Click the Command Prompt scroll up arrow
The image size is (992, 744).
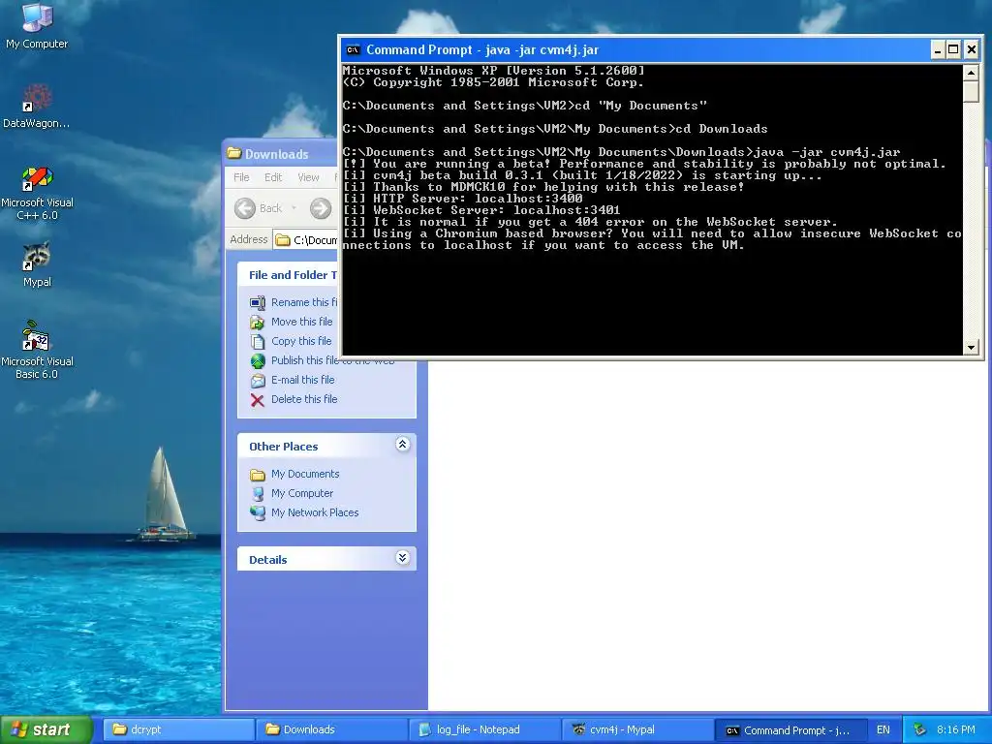point(971,72)
